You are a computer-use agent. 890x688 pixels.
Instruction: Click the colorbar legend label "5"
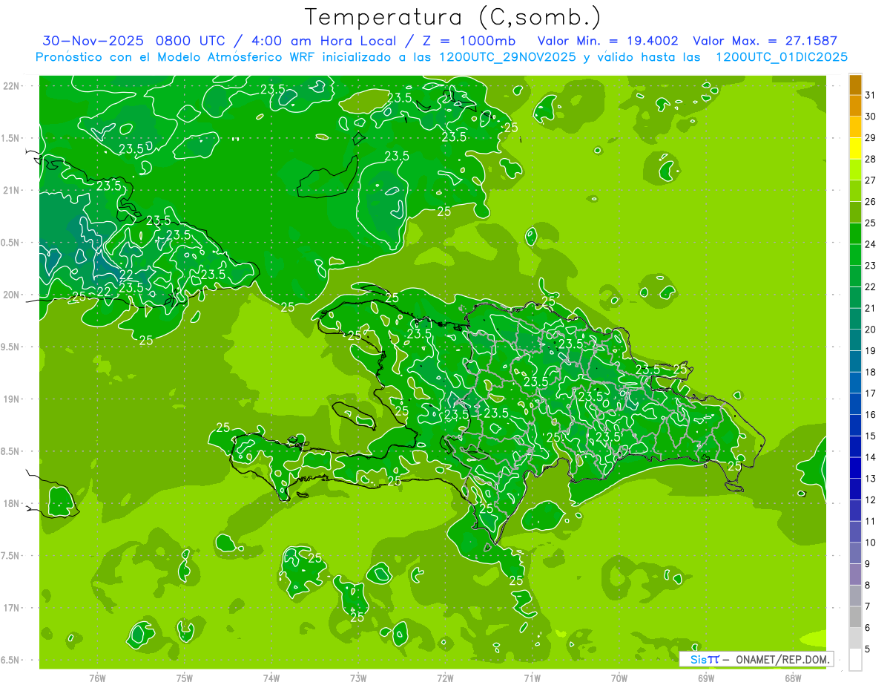point(867,649)
